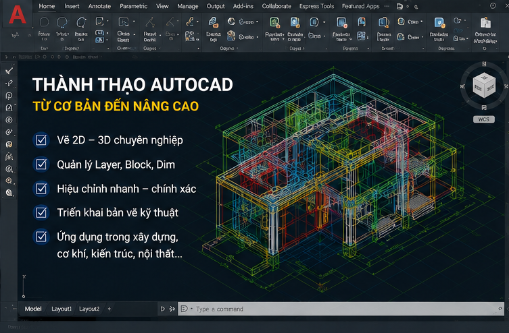This screenshot has height=333, width=509.
Task: Click the blue bookmarks ribbon icon
Action: [361, 22]
